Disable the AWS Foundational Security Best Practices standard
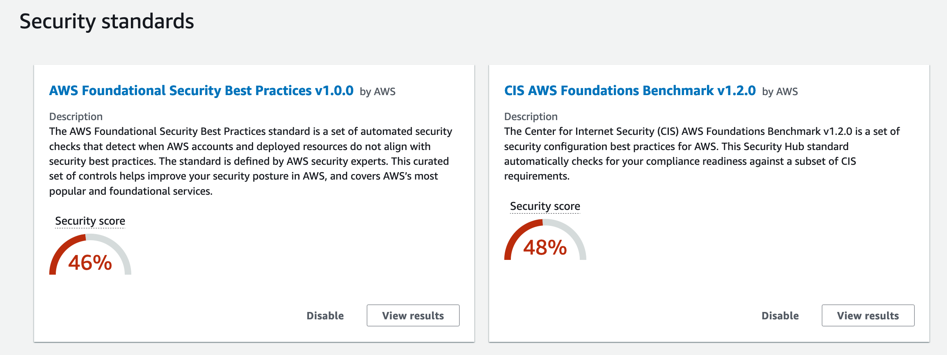947x355 pixels. pyautogui.click(x=325, y=316)
